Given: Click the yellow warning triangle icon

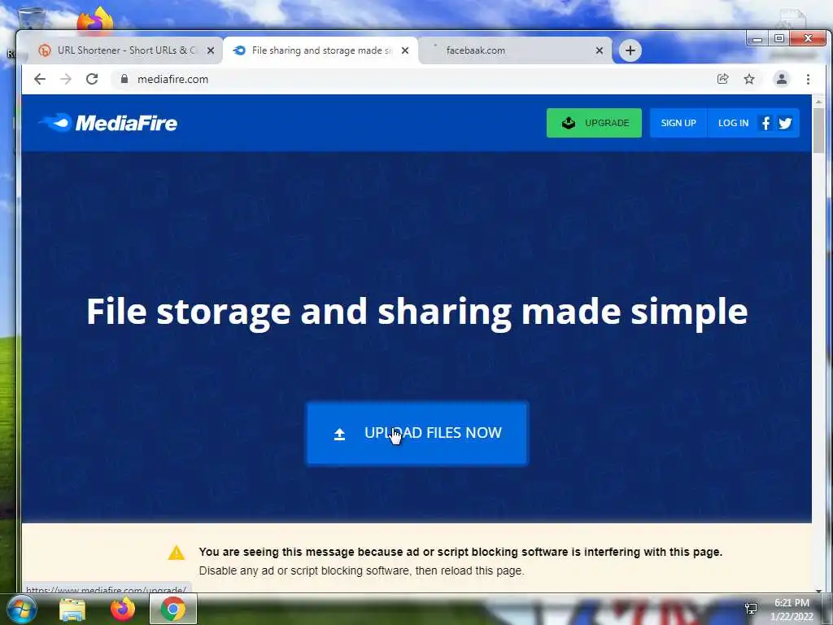Looking at the screenshot, I should pos(177,553).
